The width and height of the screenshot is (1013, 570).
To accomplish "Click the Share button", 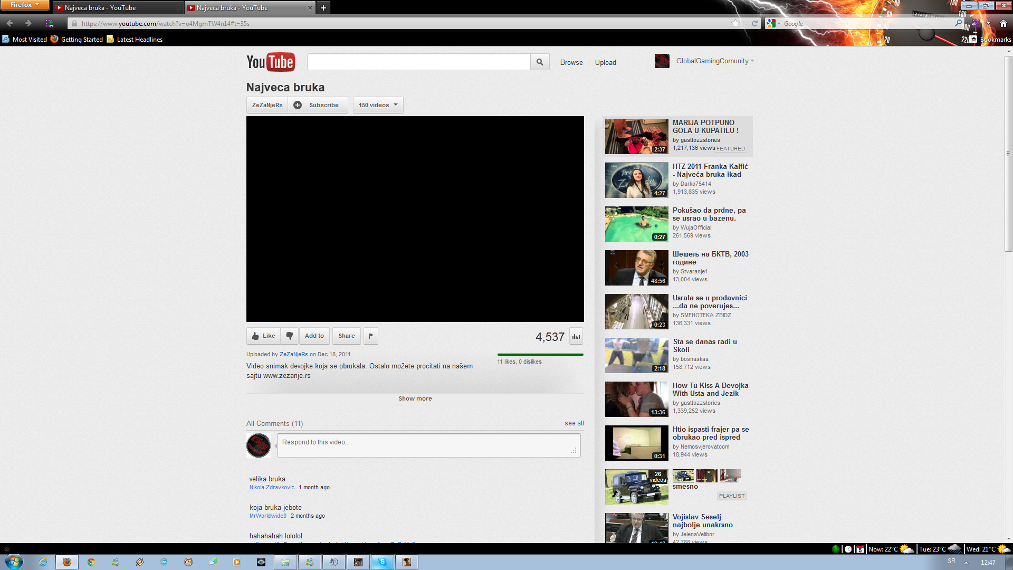I will [x=347, y=336].
